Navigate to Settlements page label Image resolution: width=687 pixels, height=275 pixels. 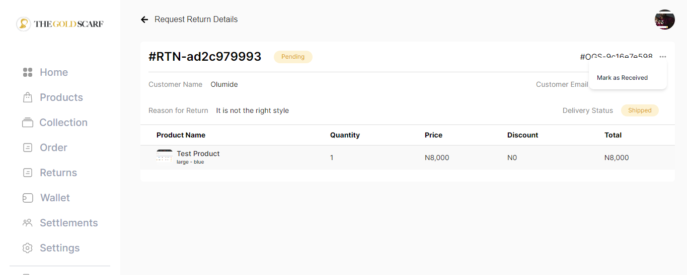click(69, 223)
